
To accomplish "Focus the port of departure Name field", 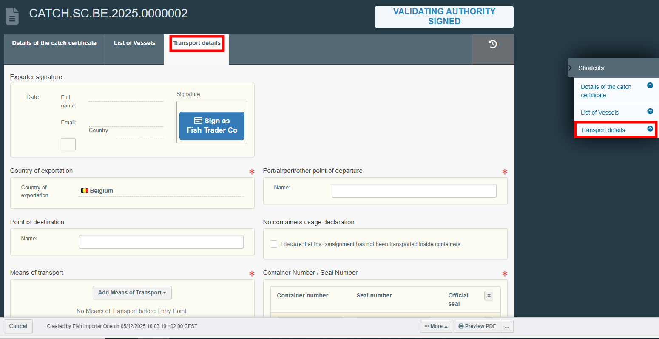I will coord(414,191).
